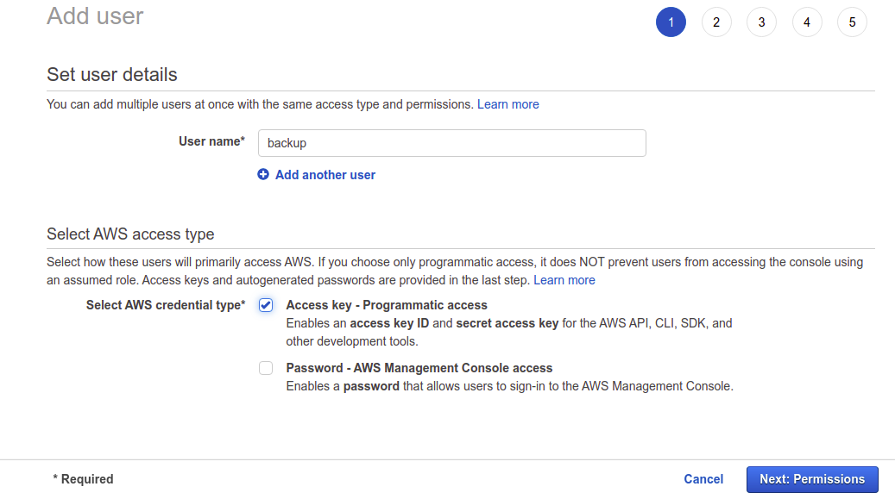This screenshot has height=499, width=895.
Task: Open step 4 of the Add user wizard
Action: [x=807, y=22]
